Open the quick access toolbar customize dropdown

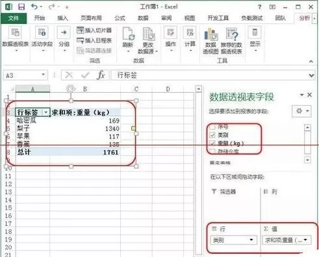(x=67, y=7)
